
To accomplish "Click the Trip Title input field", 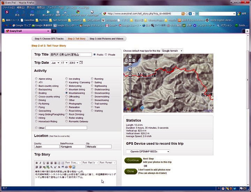I will pos(71,55).
